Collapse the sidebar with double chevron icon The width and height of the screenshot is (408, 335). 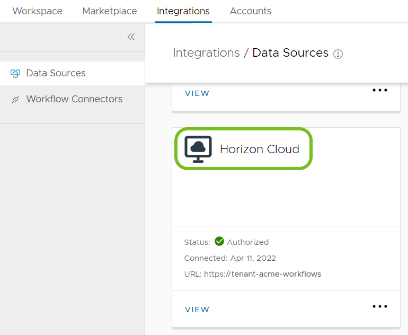(x=131, y=37)
